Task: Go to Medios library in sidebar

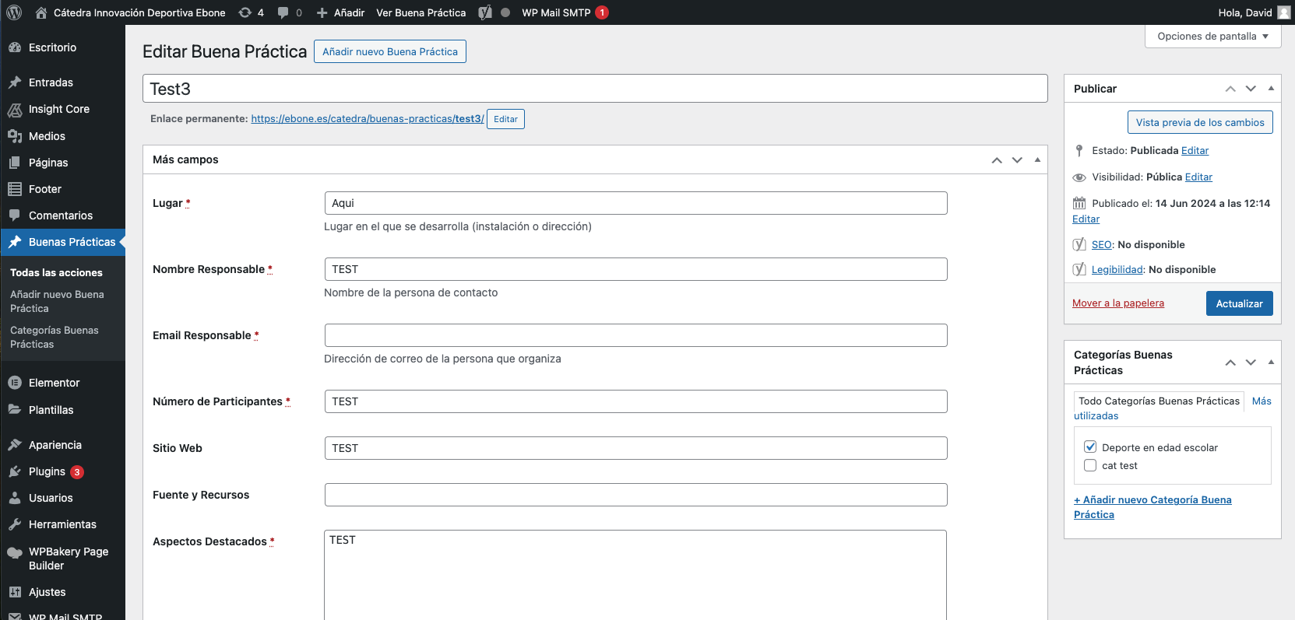Action: [x=47, y=136]
